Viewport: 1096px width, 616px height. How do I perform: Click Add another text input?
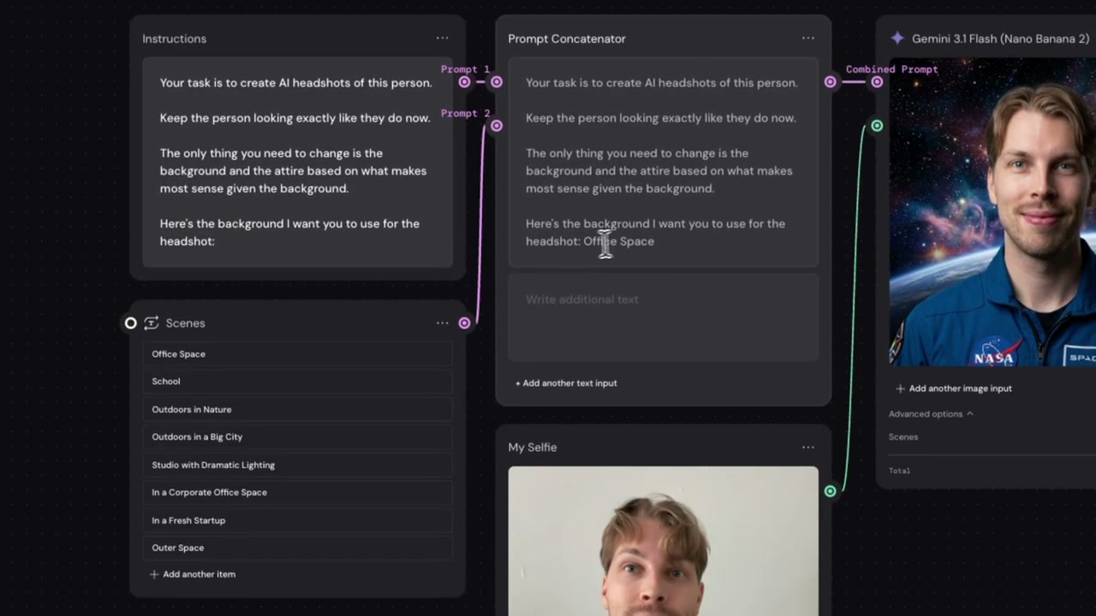(x=566, y=383)
